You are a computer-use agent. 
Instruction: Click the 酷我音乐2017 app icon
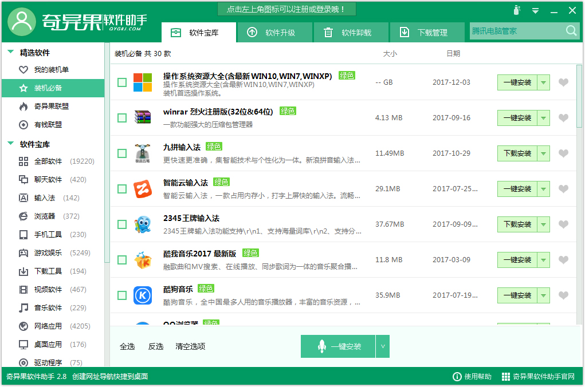point(143,259)
